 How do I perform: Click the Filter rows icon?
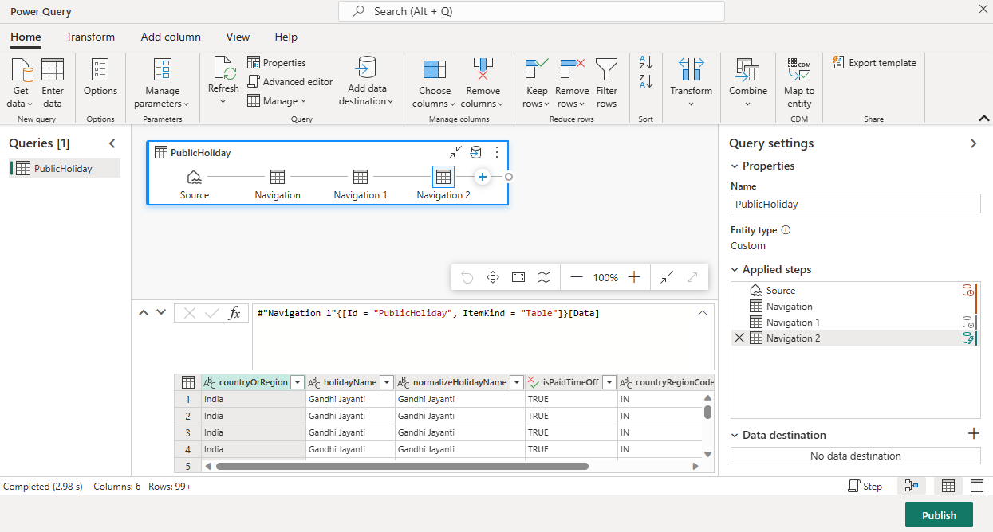(606, 71)
